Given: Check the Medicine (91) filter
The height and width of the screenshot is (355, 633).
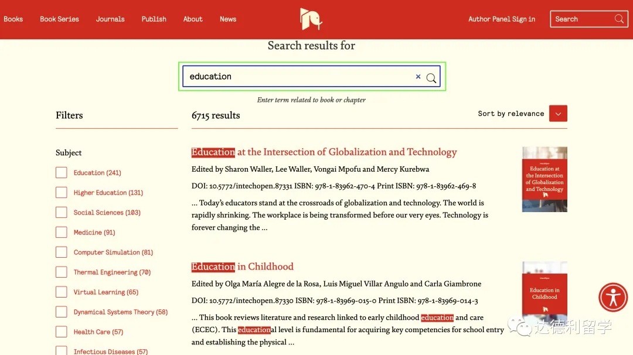Looking at the screenshot, I should [x=62, y=233].
